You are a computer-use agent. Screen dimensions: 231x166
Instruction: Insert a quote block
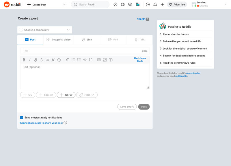[85, 60]
